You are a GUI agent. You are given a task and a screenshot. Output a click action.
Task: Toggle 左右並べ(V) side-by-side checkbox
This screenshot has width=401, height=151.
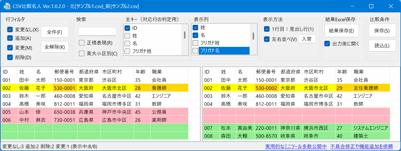267,39
